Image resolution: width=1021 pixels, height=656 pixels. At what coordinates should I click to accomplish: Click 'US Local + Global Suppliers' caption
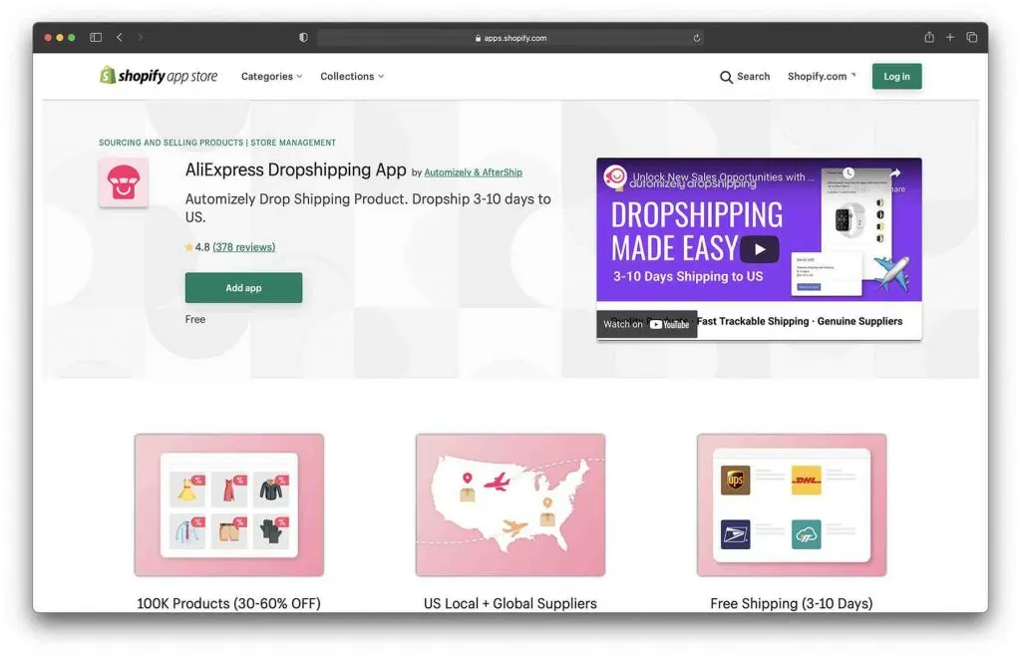510,604
